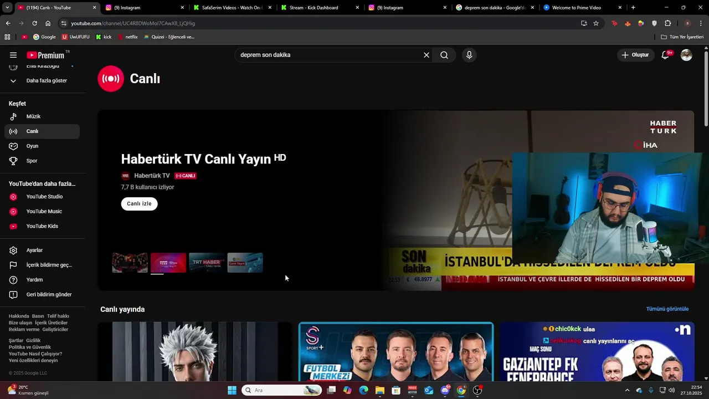Select the first carousel thumbnail
The width and height of the screenshot is (709, 399).
130,263
